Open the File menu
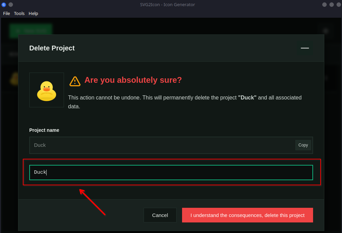This screenshot has width=342, height=233. click(x=6, y=13)
